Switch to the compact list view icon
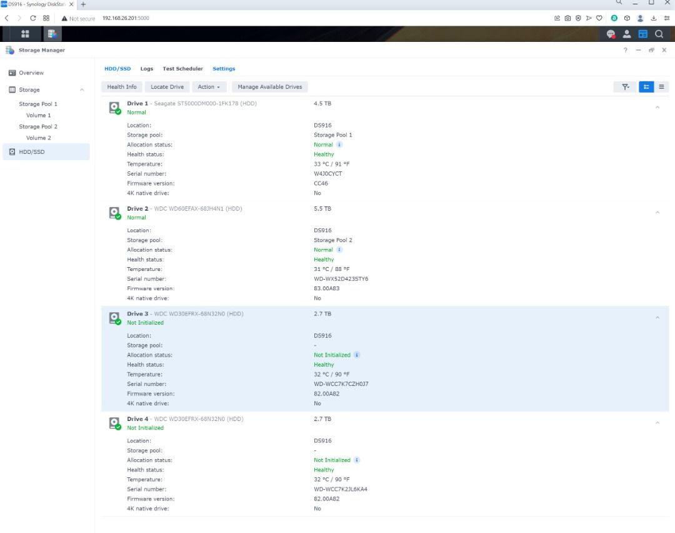The image size is (675, 533). [661, 87]
